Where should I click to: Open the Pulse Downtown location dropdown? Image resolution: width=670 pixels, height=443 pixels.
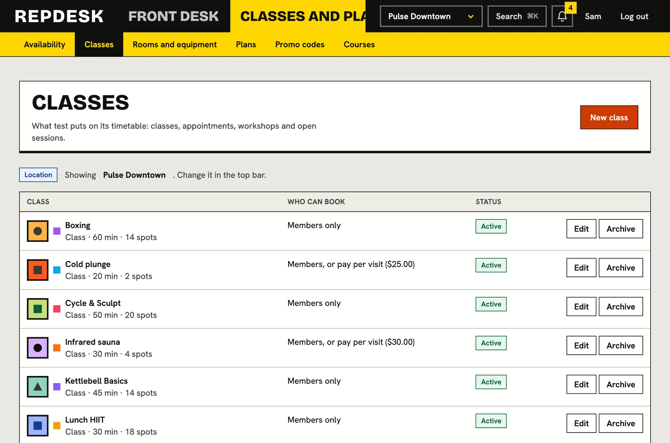click(x=431, y=16)
